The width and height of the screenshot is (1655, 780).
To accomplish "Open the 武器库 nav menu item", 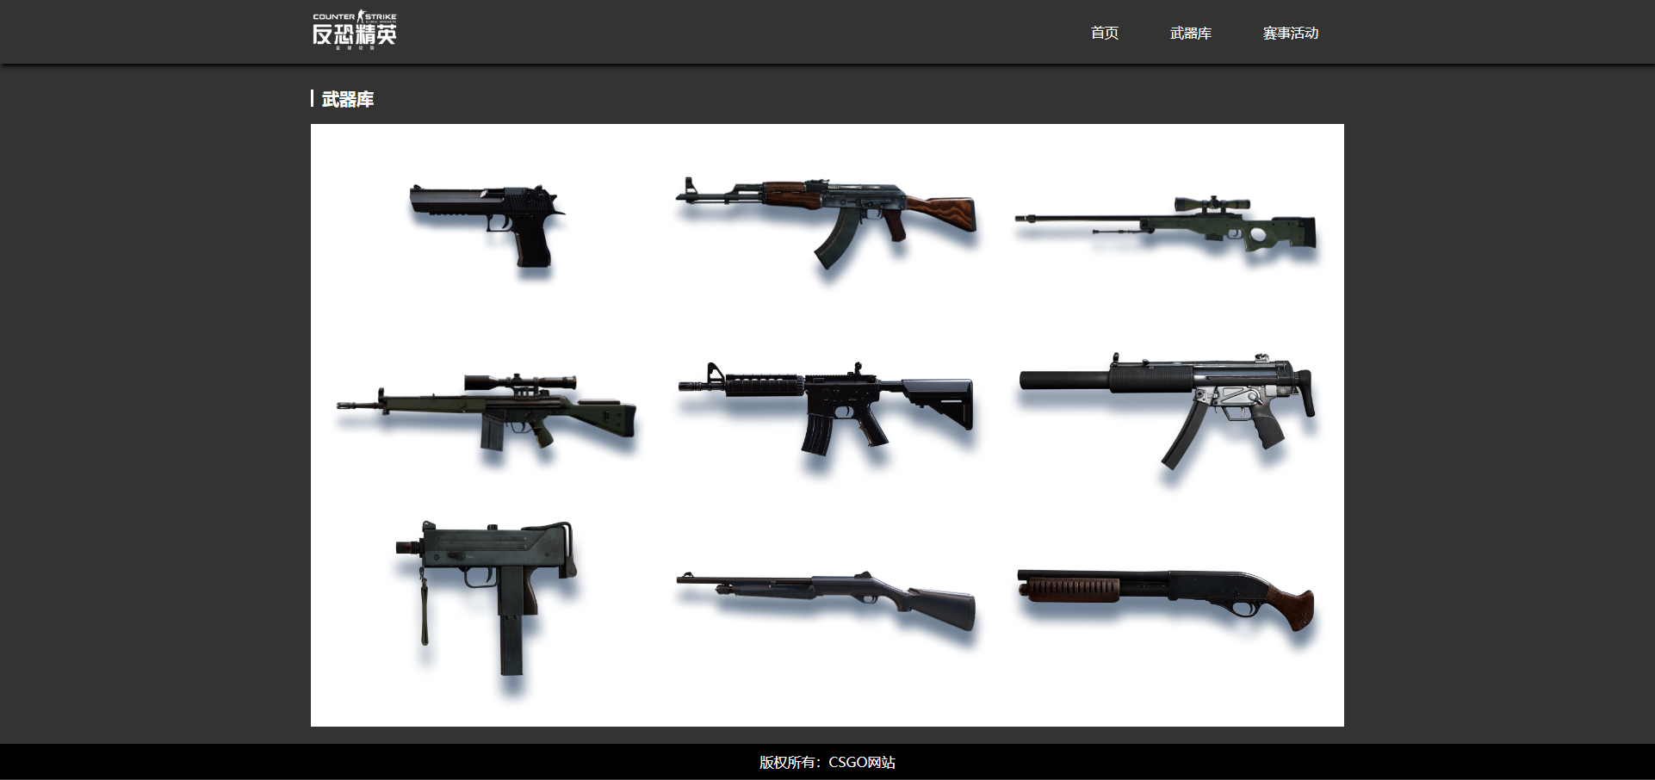I will tap(1190, 33).
